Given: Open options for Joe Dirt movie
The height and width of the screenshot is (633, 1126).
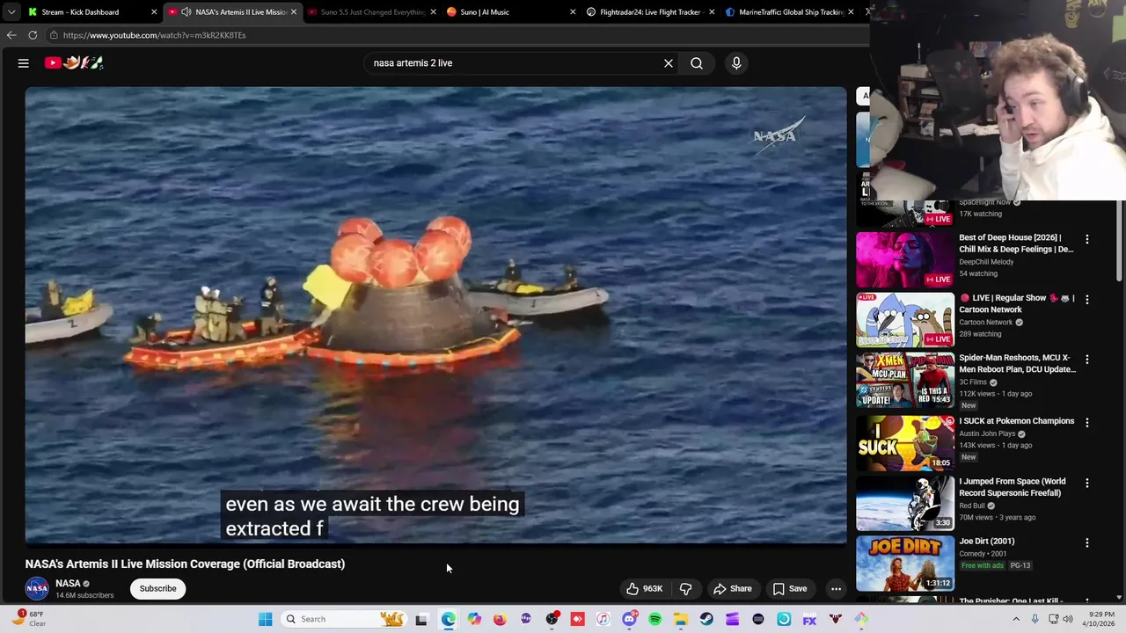Looking at the screenshot, I should [1087, 542].
